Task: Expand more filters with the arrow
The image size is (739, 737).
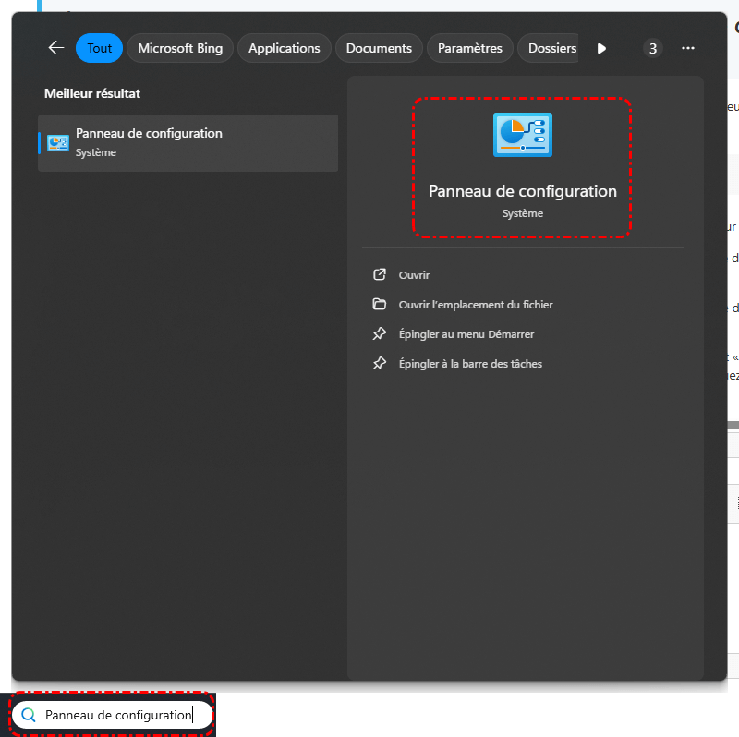Action: [x=601, y=48]
